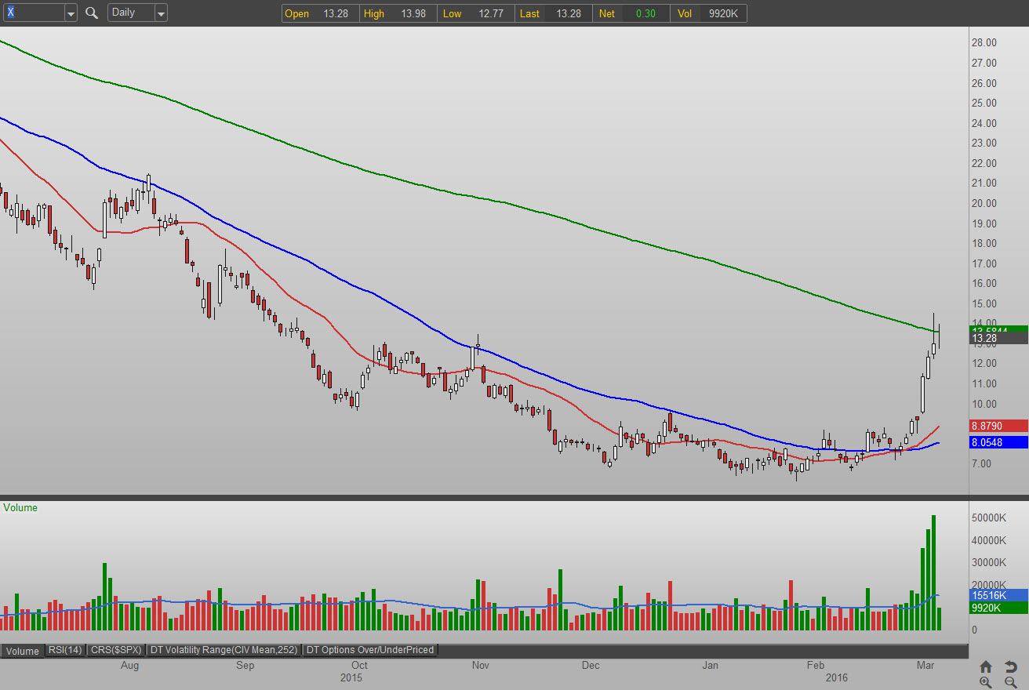Expand the Daily timeframe dropdown arrow
Viewport: 1029px width, 690px height.
click(x=161, y=13)
